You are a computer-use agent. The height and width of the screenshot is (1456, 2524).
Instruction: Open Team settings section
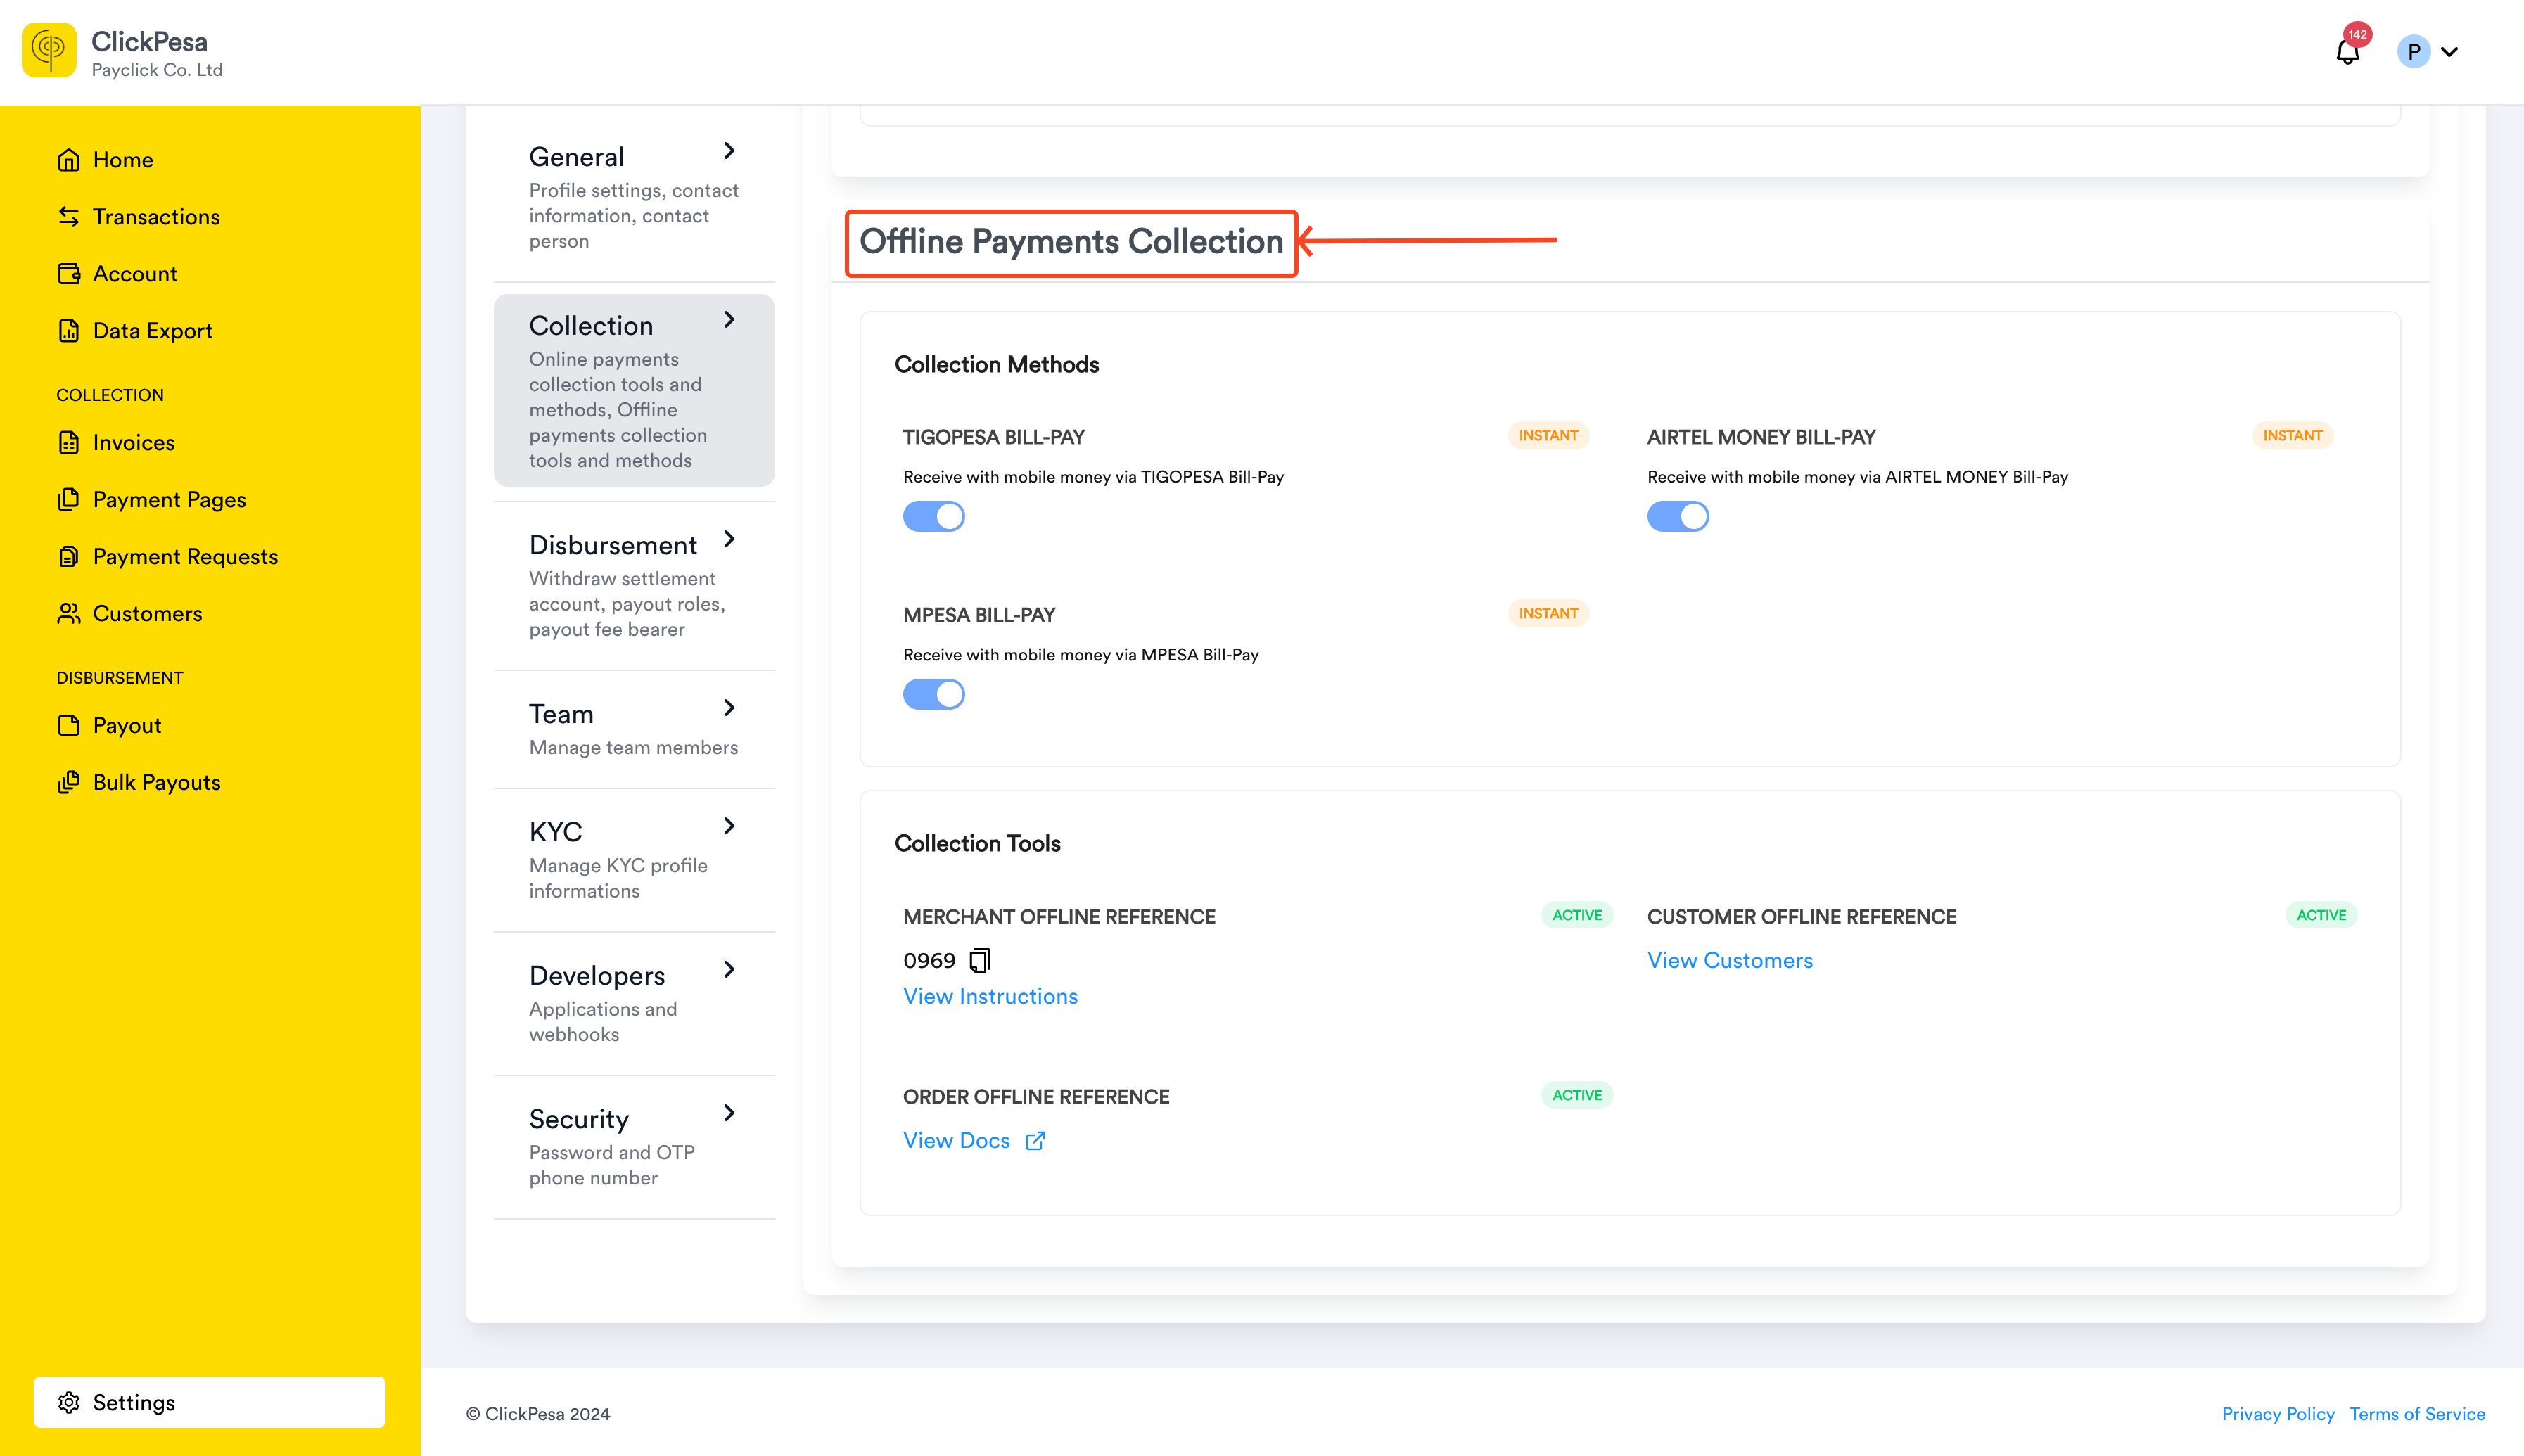point(634,729)
